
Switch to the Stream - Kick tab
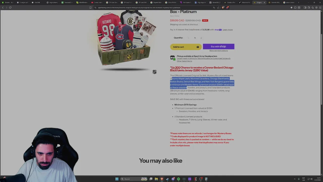8,3
